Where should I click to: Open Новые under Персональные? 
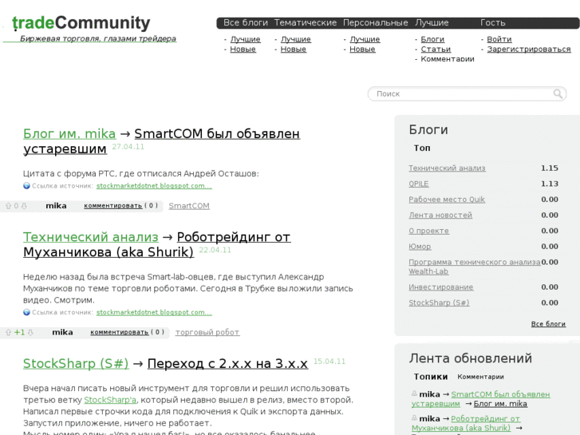pos(362,49)
